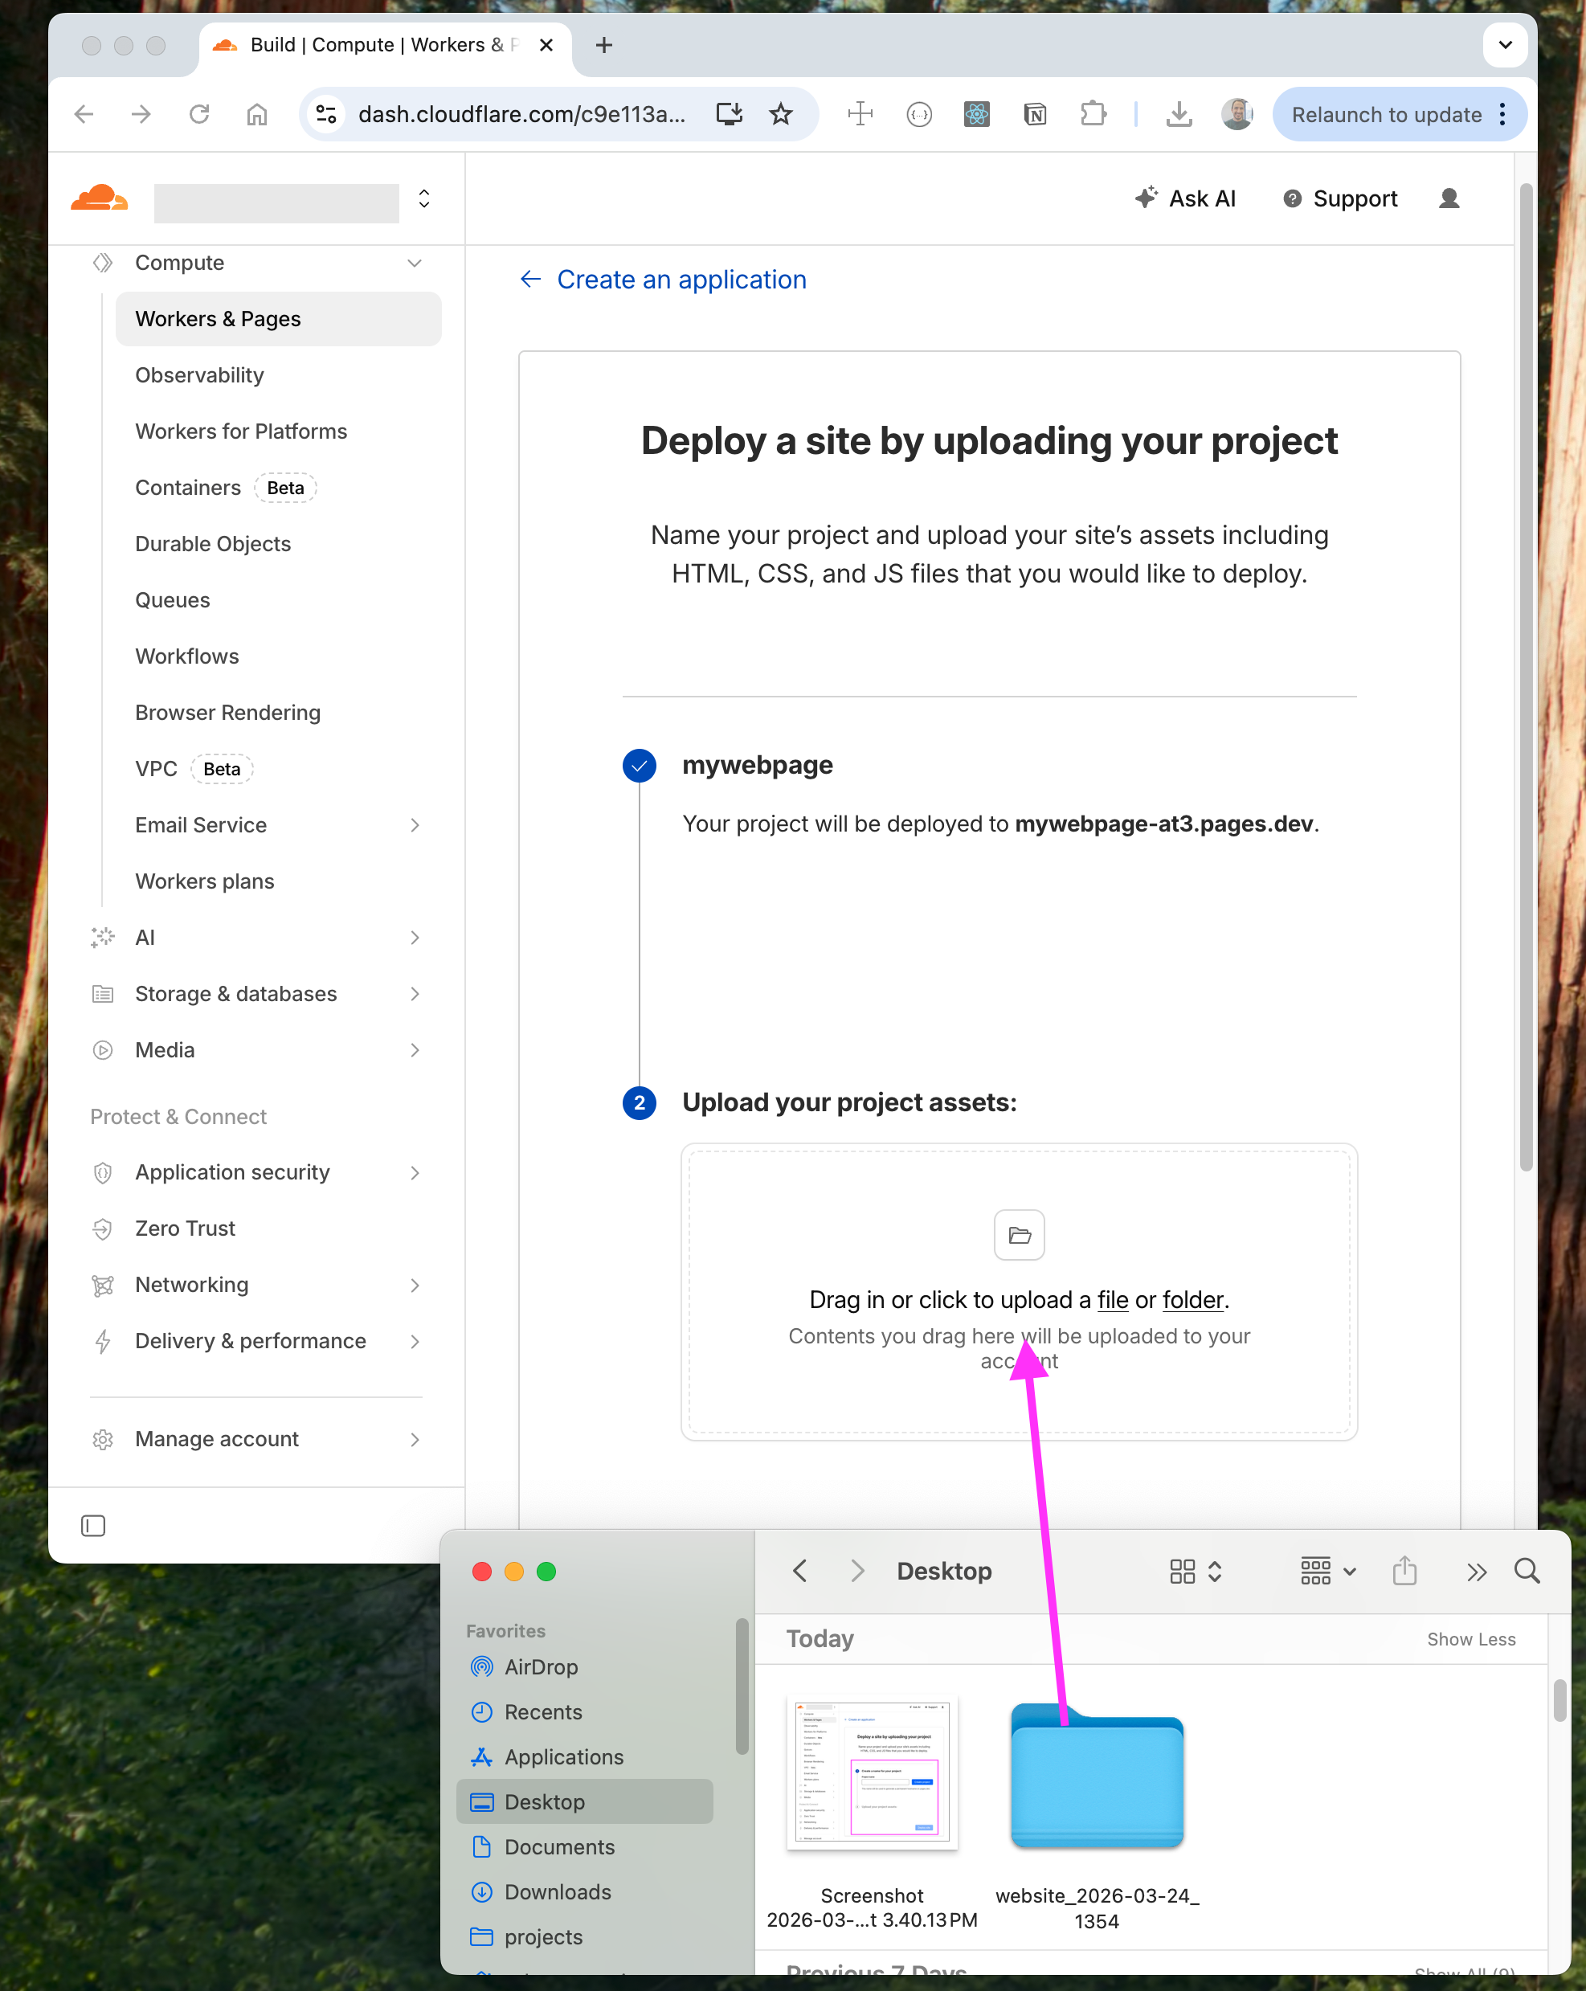Select the Build Compute Workers browser tab

370,44
